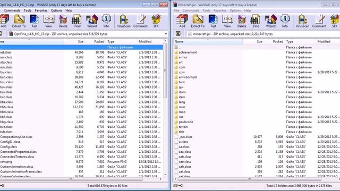Image resolution: width=340 pixels, height=191 pixels.
Task: Open Commands menu in OptiFine window
Action: [x=12, y=11]
